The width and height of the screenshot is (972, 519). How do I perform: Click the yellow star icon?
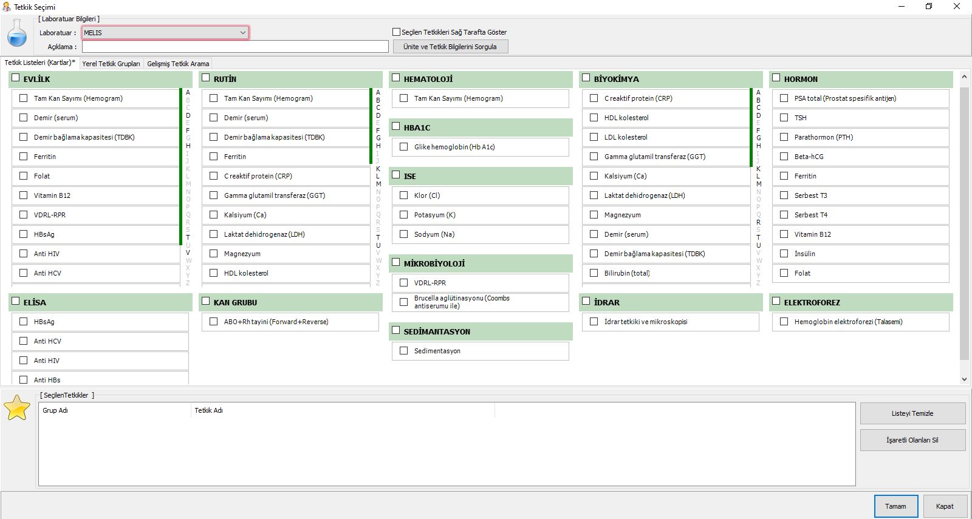(x=17, y=408)
